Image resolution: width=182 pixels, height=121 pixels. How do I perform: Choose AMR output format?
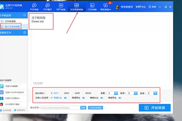click(x=76, y=93)
